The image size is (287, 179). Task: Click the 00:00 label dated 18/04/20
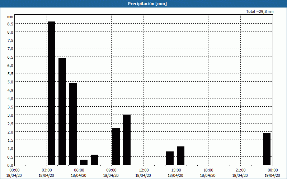coord(14,170)
